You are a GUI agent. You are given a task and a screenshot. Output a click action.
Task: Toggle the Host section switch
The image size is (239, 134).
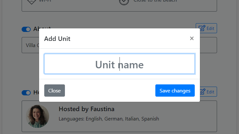click(26, 93)
